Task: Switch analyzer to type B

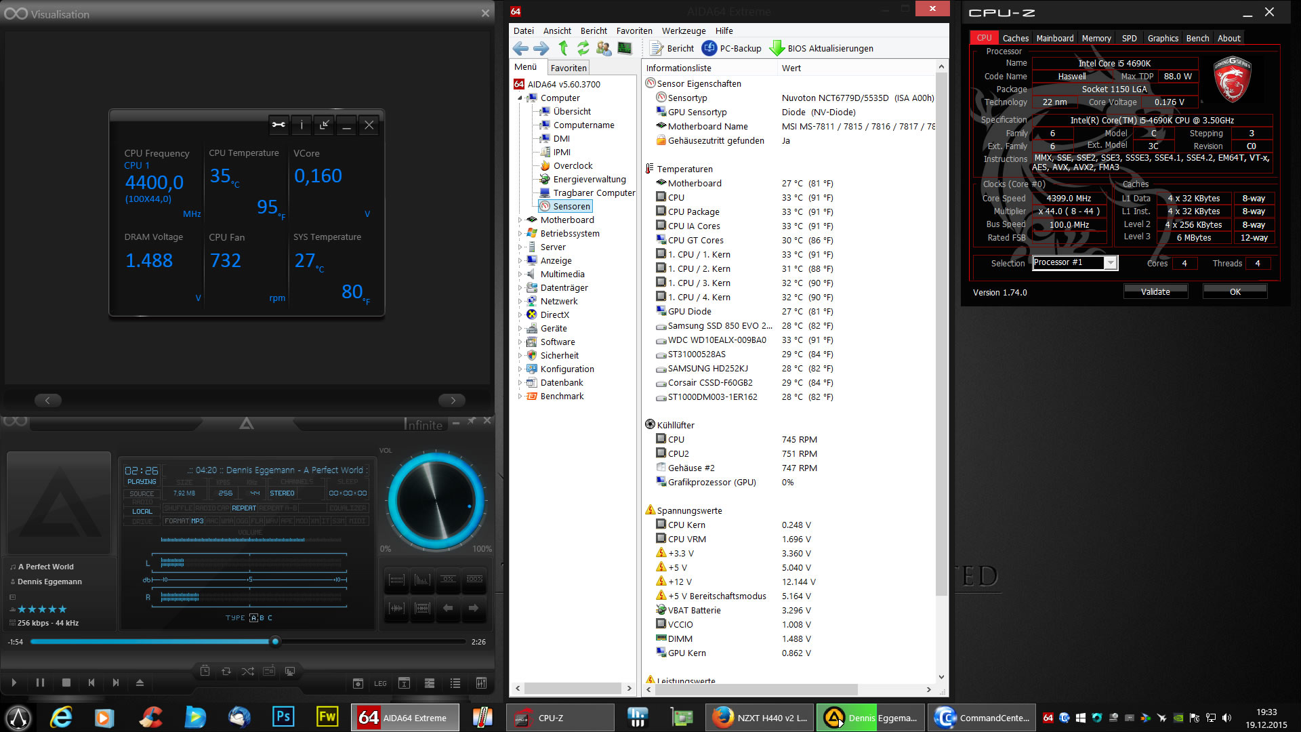Action: pyautogui.click(x=262, y=617)
